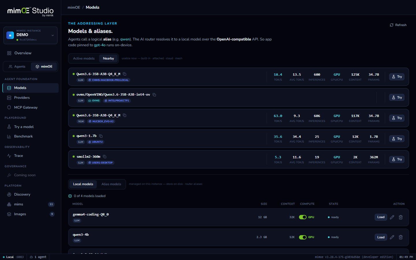The image size is (416, 260).
Task: Click the ready state of qwen3-4b
Action: coord(333,237)
